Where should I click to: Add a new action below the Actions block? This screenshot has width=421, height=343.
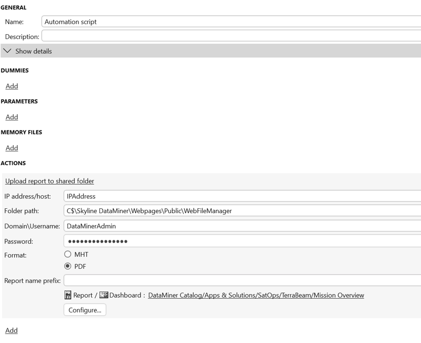pos(12,330)
